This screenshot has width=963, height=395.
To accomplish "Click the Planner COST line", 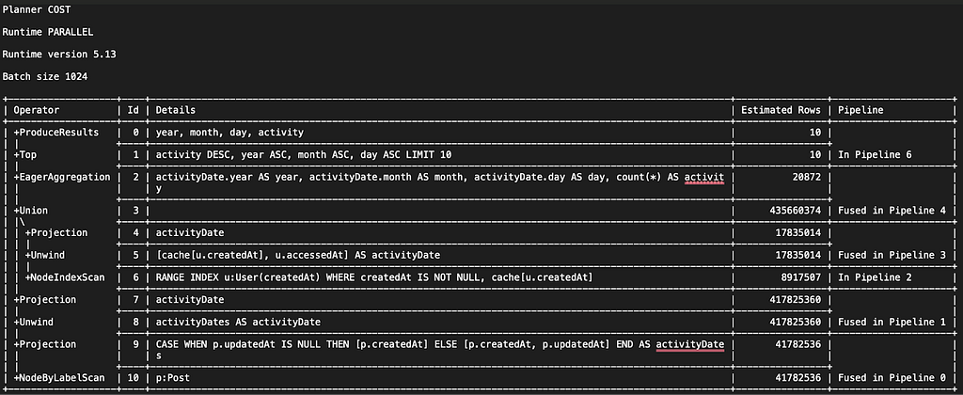I will 37,9.
